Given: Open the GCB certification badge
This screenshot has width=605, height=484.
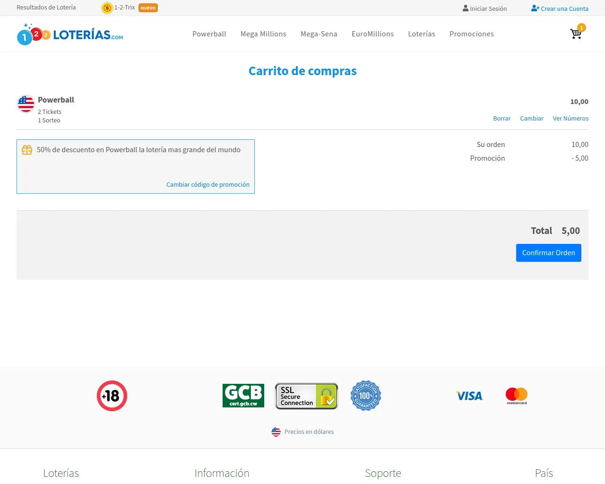Looking at the screenshot, I should click(243, 396).
